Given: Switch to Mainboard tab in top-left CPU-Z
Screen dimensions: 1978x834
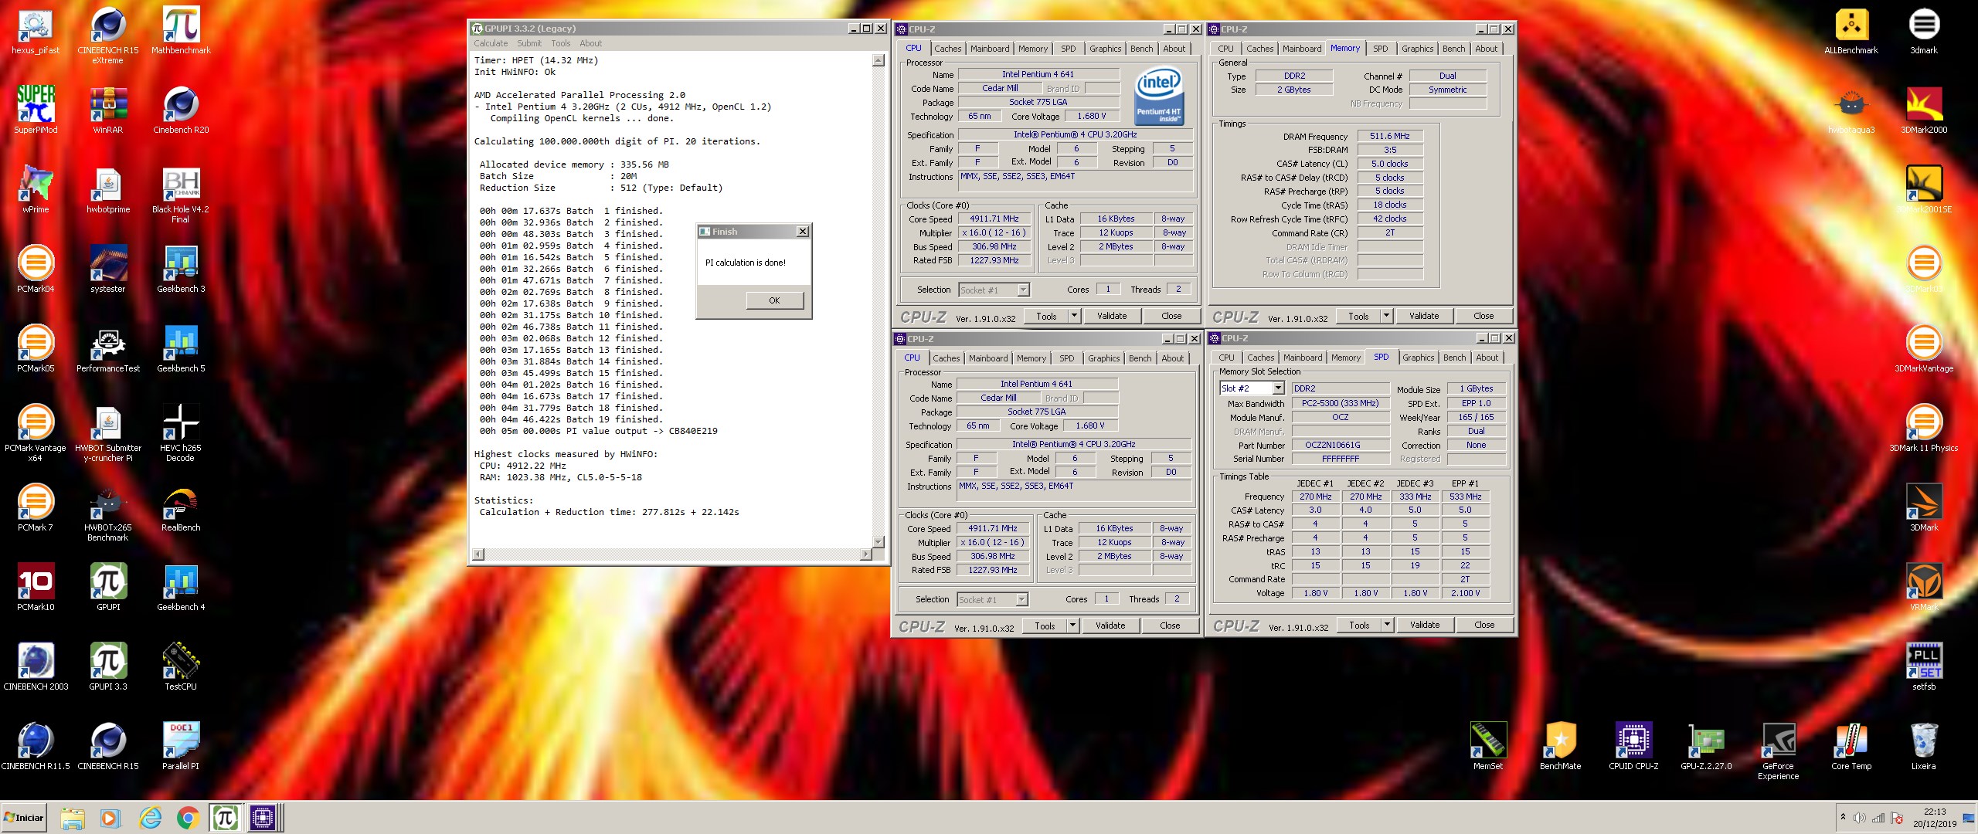Looking at the screenshot, I should (990, 49).
